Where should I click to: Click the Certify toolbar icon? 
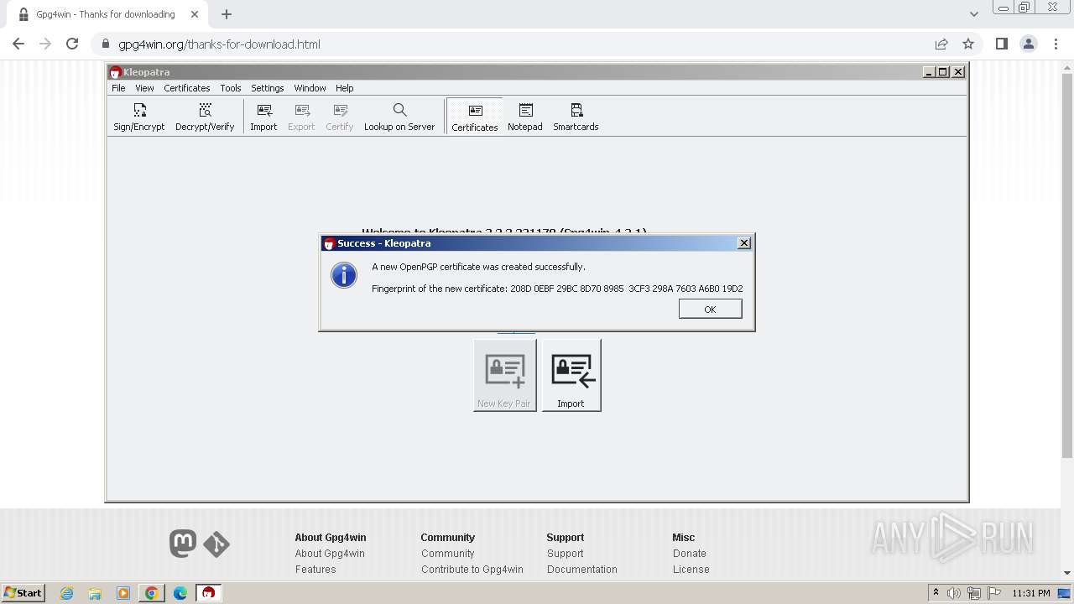click(340, 117)
